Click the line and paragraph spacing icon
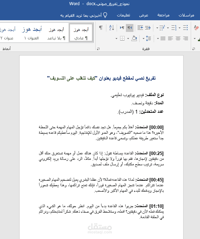The height and width of the screenshot is (239, 200). coord(148,38)
